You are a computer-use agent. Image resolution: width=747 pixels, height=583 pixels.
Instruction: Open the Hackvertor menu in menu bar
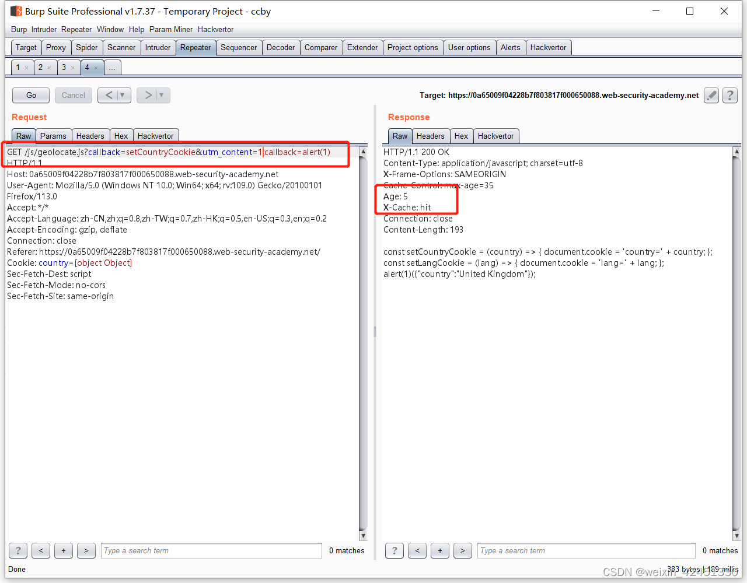(215, 29)
